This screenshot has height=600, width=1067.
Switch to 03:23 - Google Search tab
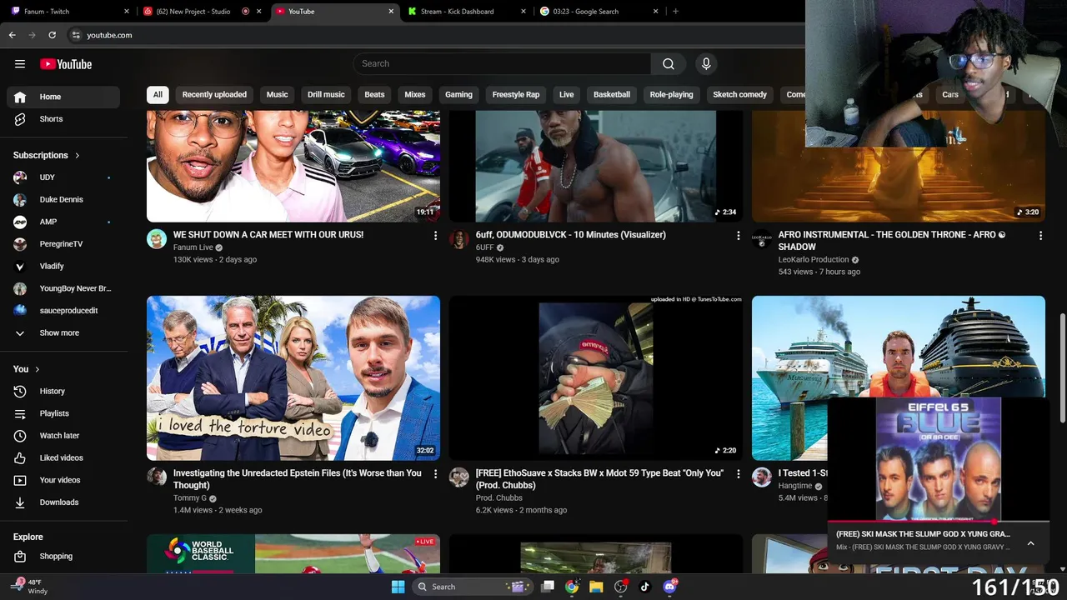[599, 12]
